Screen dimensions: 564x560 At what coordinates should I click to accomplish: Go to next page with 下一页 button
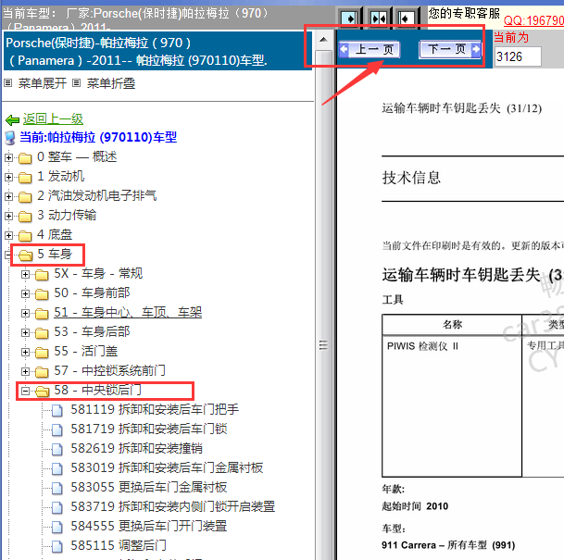450,49
